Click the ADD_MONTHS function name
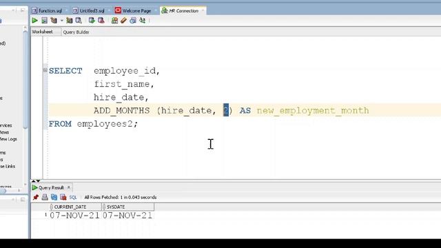 click(121, 110)
